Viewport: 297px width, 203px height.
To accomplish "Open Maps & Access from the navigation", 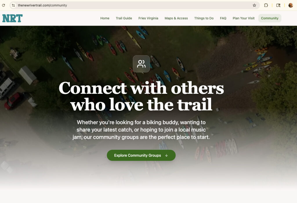I will pos(176,18).
